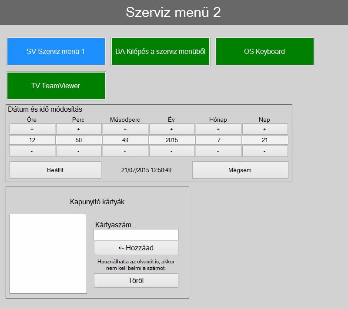Cancel date change with Mégsem

(x=240, y=170)
